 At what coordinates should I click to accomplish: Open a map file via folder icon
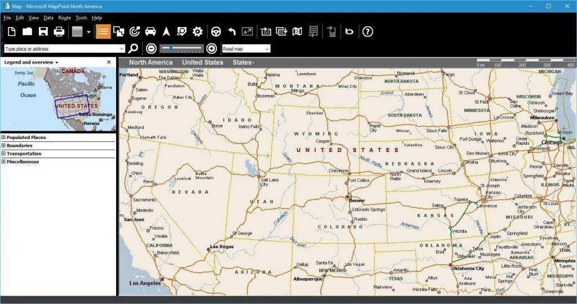pos(27,32)
